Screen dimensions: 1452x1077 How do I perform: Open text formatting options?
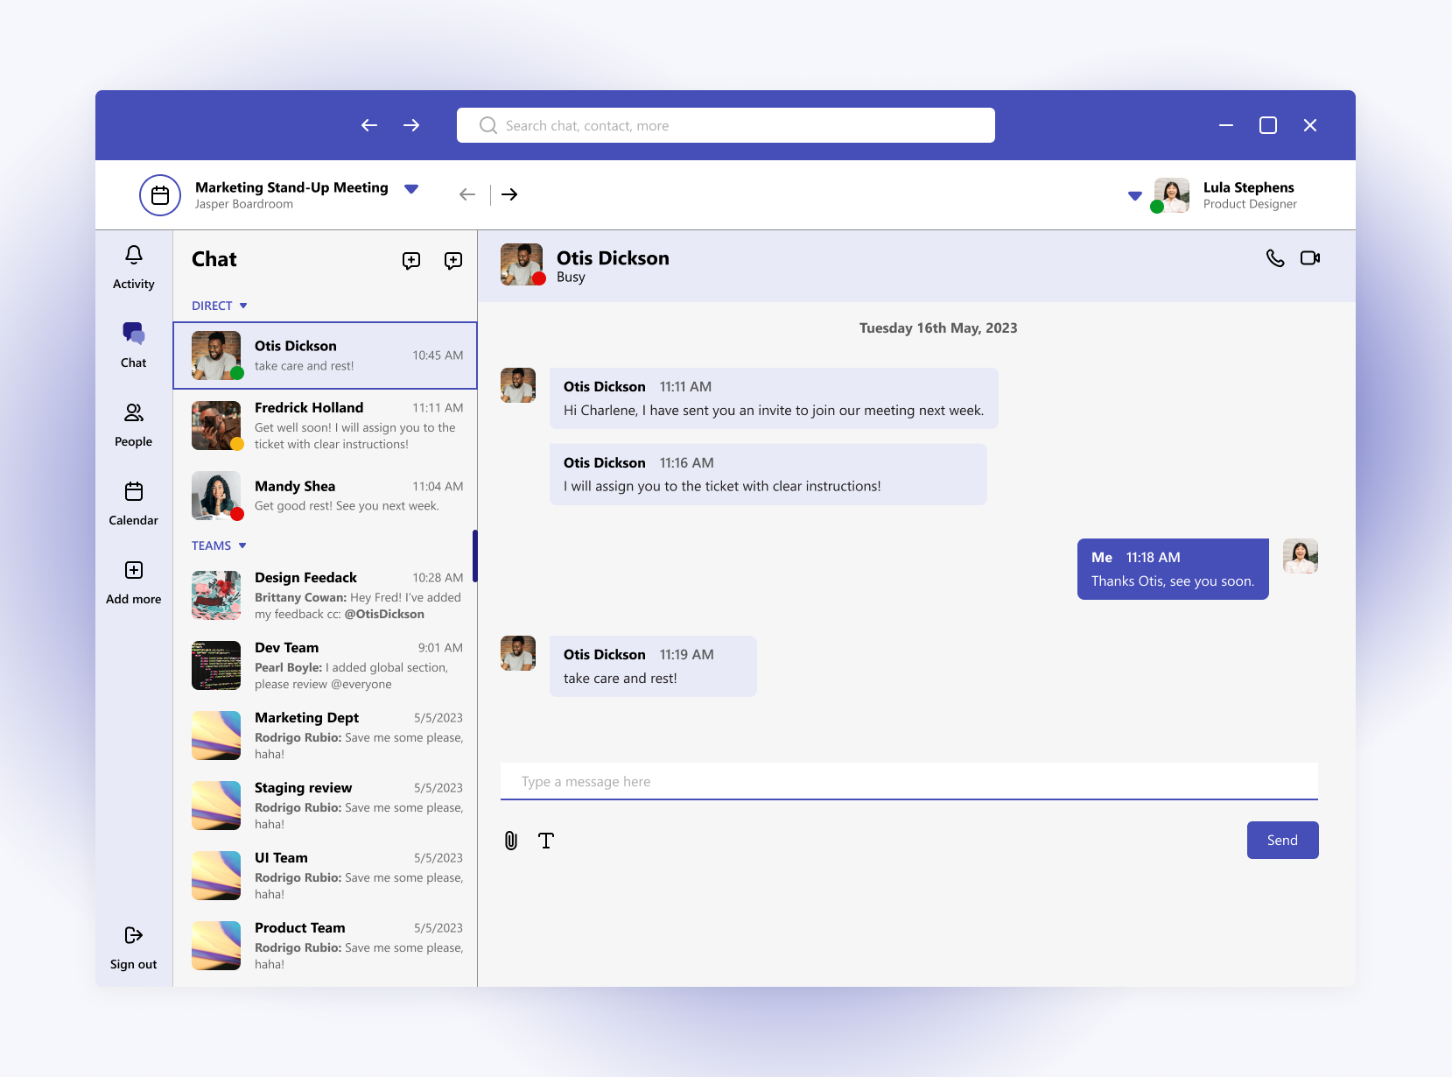(x=546, y=840)
